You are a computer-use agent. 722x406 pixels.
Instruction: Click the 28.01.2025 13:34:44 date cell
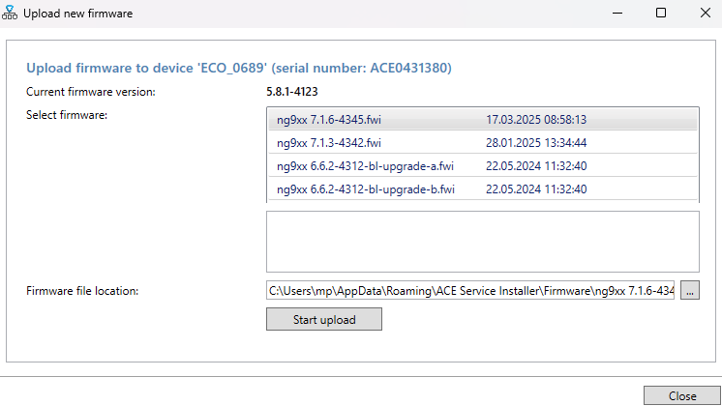click(536, 143)
